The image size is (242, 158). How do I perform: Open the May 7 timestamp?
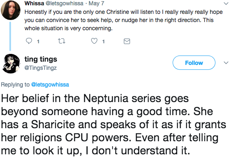pos(96,3)
